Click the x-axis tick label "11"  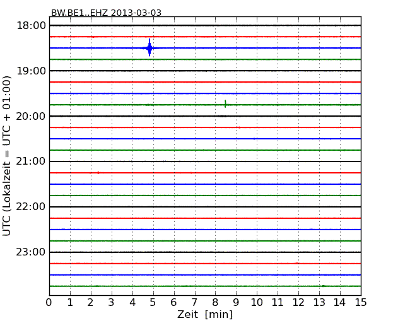(x=278, y=303)
